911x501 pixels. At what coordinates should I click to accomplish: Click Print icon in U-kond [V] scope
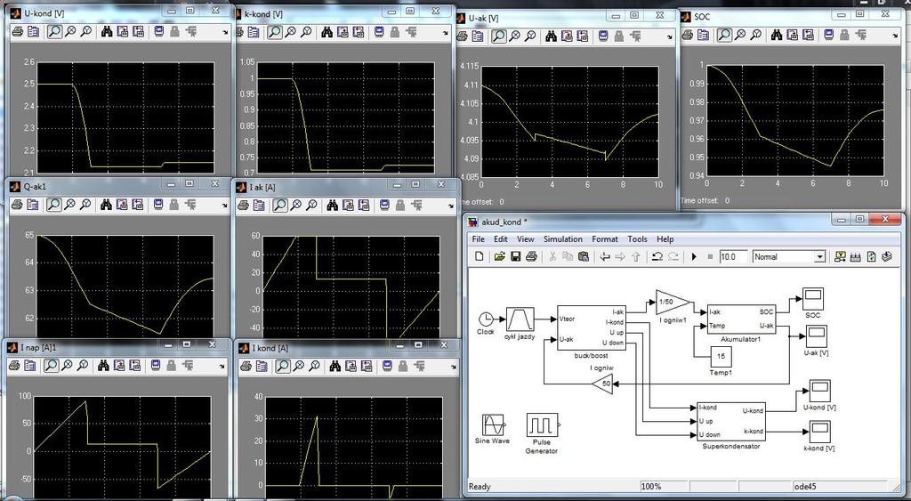[x=18, y=31]
